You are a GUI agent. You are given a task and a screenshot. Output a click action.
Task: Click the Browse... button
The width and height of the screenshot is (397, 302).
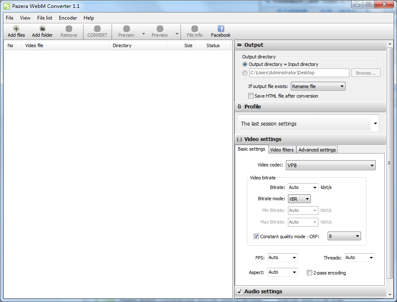[366, 73]
